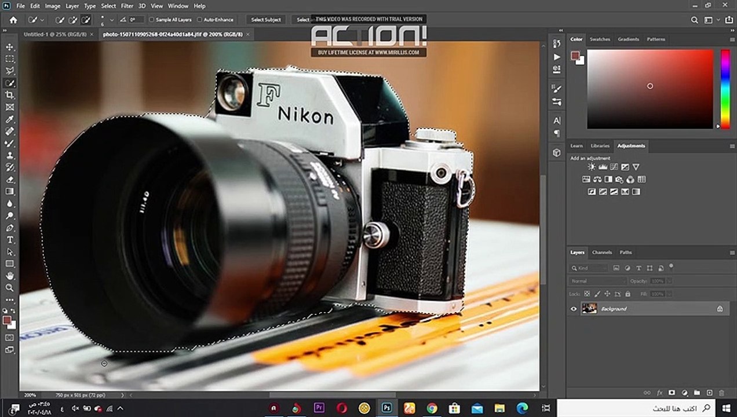This screenshot has height=417, width=737.
Task: Select the Move tool
Action: click(x=9, y=47)
